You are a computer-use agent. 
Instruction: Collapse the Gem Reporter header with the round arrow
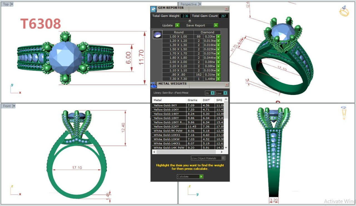coord(190,21)
